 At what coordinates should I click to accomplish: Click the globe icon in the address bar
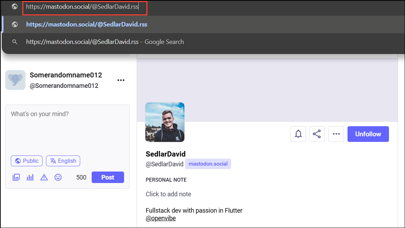pyautogui.click(x=15, y=7)
